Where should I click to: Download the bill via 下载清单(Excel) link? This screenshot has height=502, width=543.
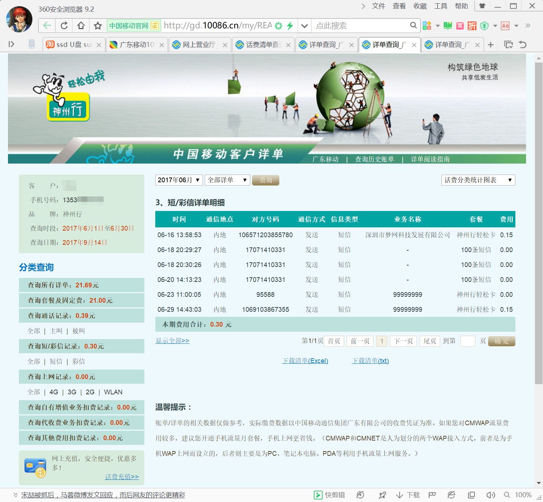305,361
